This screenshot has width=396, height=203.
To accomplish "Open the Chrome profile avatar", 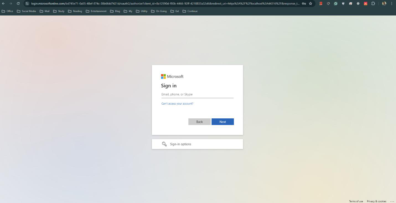I will 384,4.
